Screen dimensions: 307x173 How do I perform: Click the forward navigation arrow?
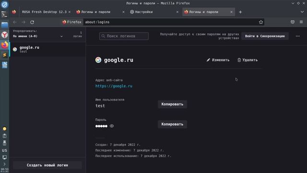click(24, 22)
